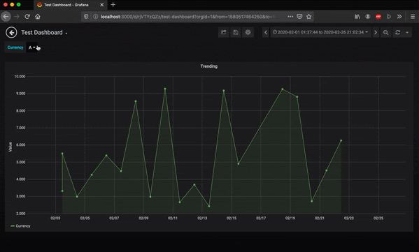Click the 02/11 x-axis date label
Viewport: 419px width, 252px height.
click(x=173, y=218)
